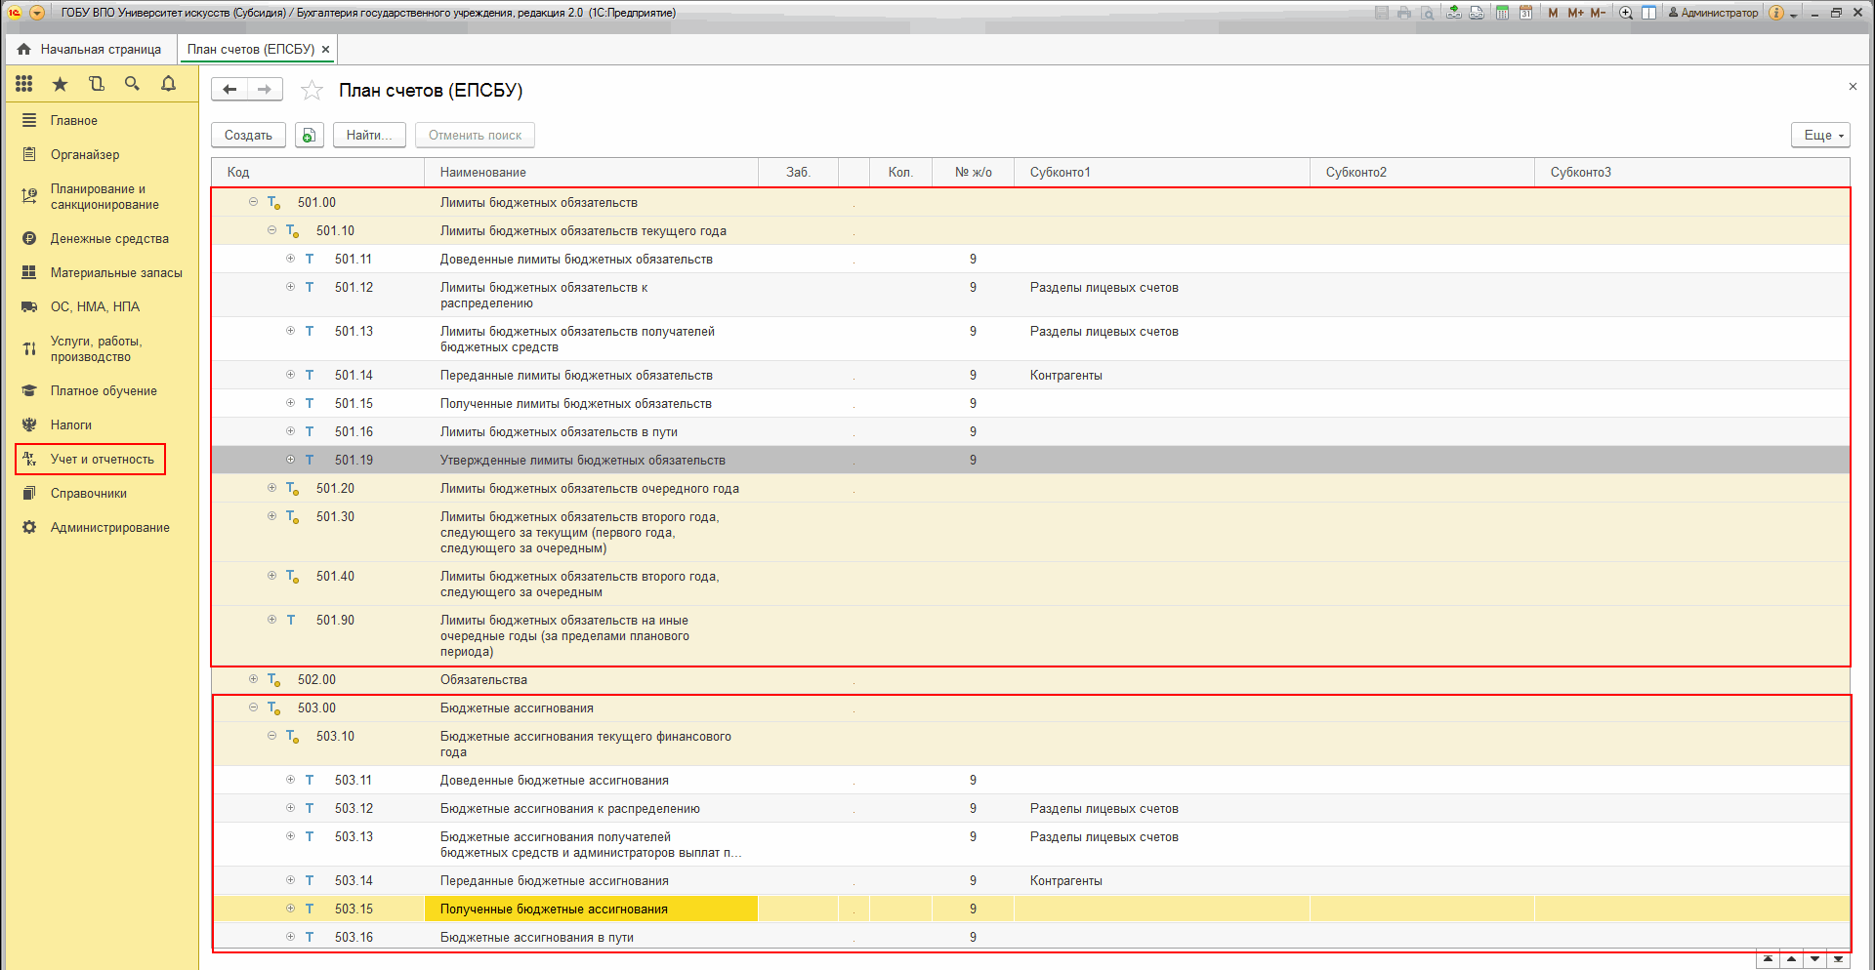This screenshot has height=970, width=1875.
Task: Open the Услуги, работы, производство section
Action: point(97,348)
